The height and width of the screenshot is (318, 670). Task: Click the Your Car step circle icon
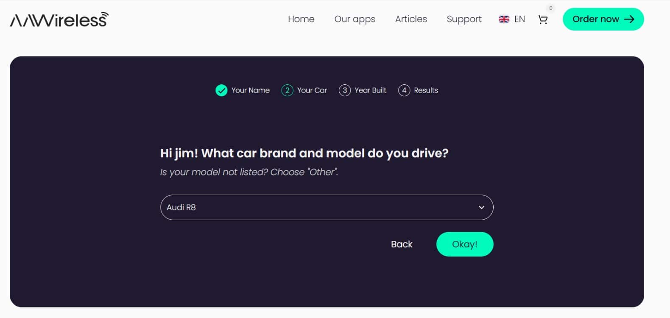coord(287,90)
